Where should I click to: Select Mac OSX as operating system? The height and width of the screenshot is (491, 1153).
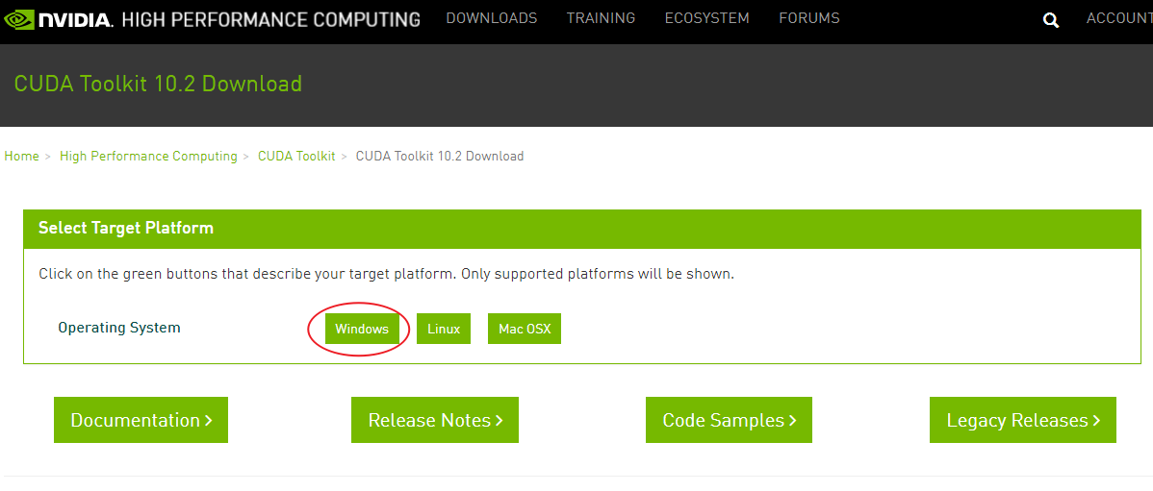click(525, 329)
